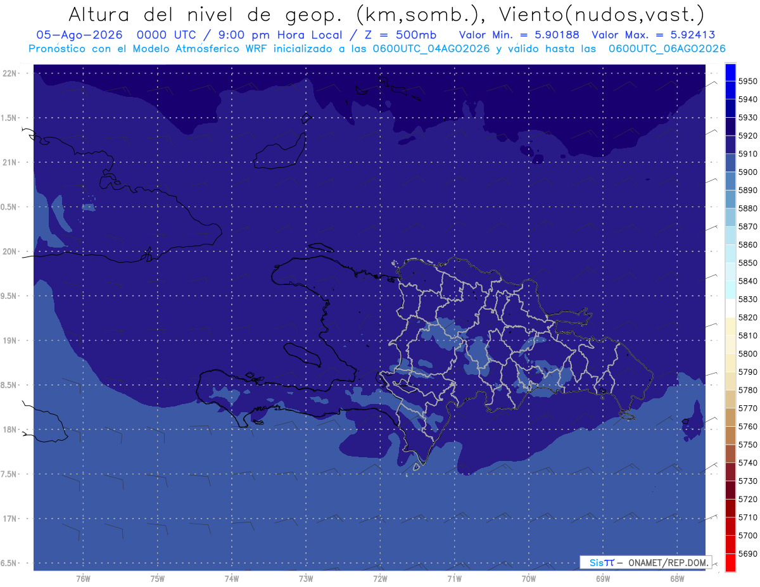Click the '19N' latitude label
This screenshot has width=760, height=587.
coord(9,340)
